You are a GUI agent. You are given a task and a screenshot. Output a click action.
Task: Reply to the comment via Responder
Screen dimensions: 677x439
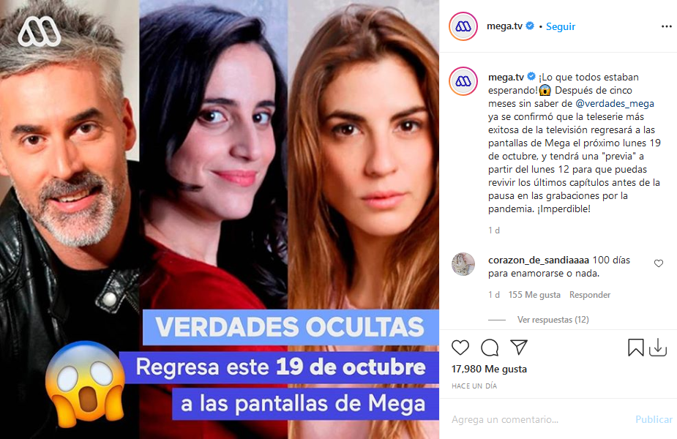point(590,295)
